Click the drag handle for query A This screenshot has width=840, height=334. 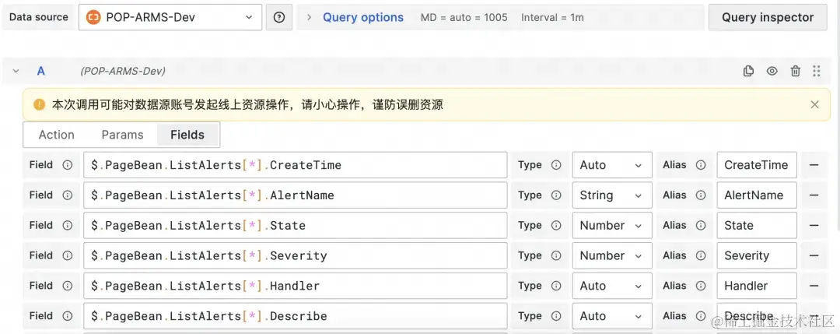[x=816, y=71]
